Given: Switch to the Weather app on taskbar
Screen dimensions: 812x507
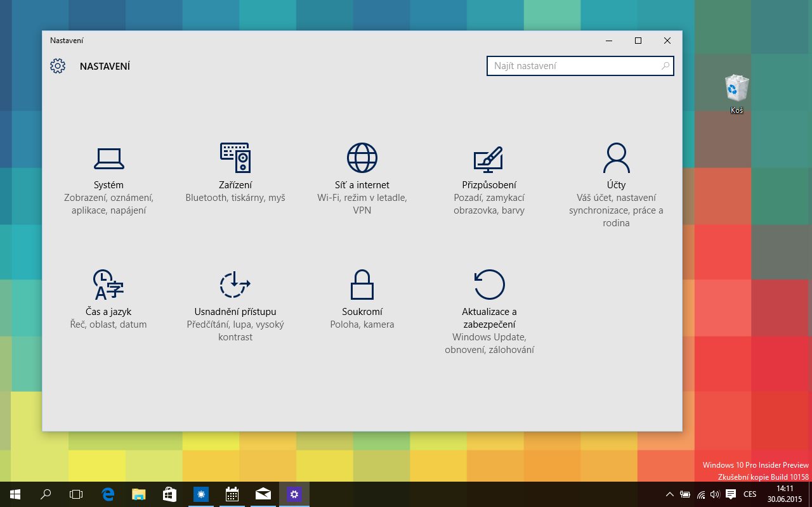Looking at the screenshot, I should click(202, 494).
